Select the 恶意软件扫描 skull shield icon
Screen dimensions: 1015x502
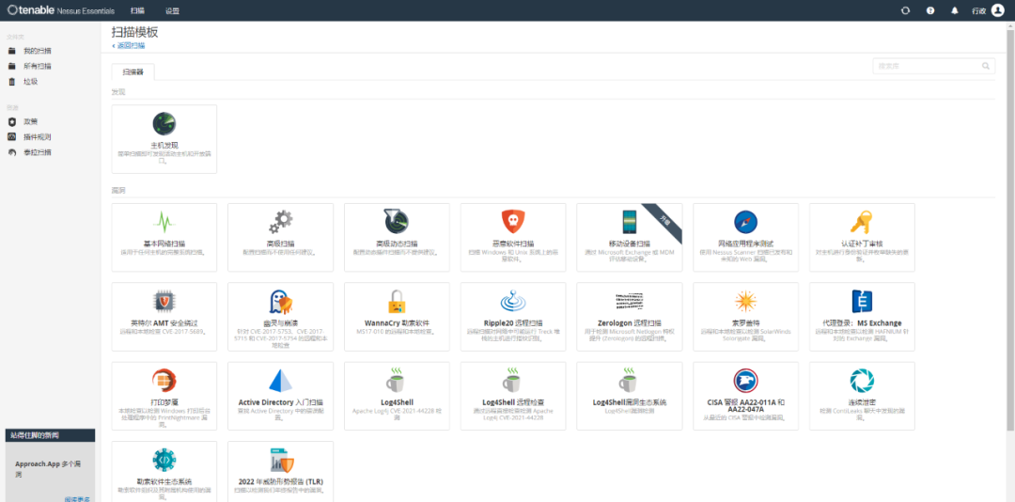(x=513, y=222)
